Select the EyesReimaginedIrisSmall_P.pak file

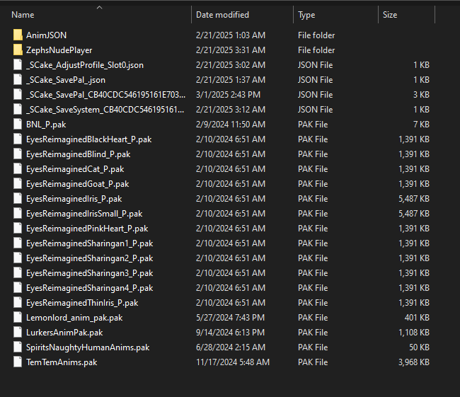point(84,214)
